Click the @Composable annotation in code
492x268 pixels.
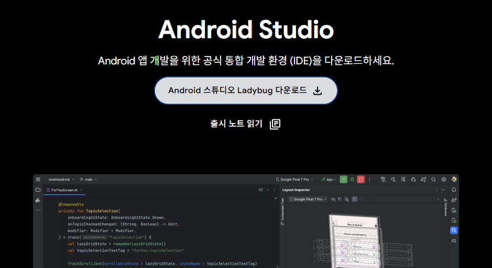[71, 204]
